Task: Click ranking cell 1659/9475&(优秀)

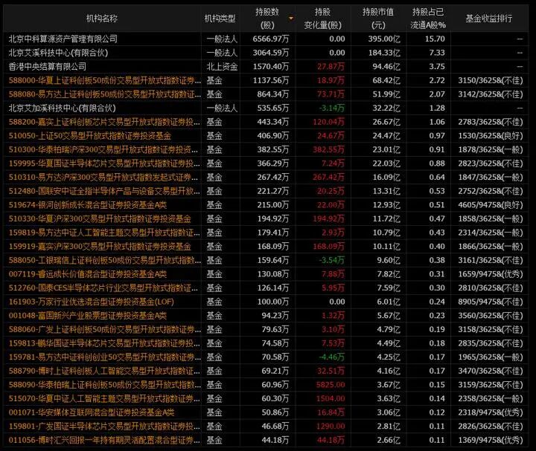Action: 491,274
